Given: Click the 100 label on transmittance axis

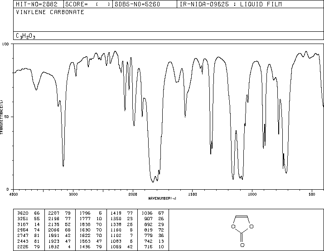Looking at the screenshot, I should point(5,44).
